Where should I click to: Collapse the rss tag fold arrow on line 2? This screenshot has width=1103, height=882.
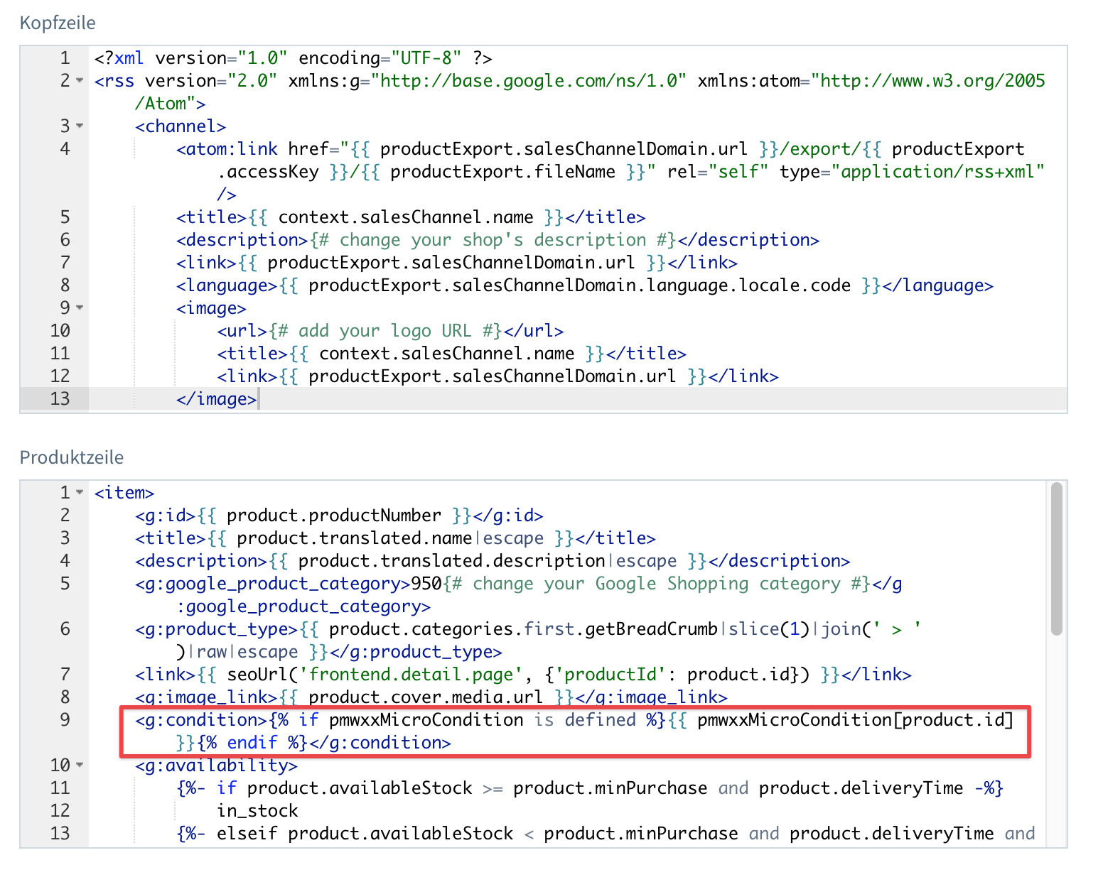coord(80,81)
